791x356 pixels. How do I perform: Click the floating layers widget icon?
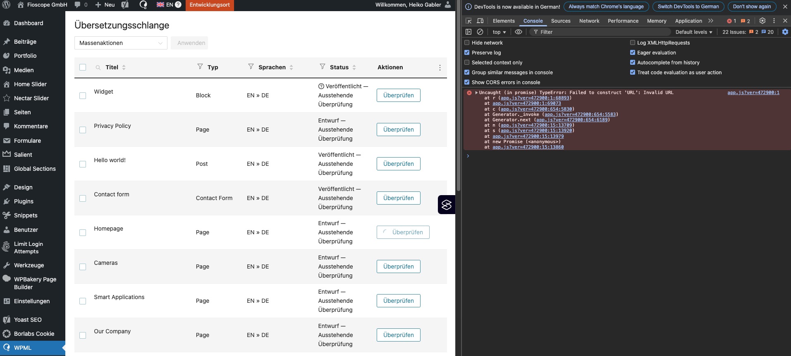tap(447, 205)
